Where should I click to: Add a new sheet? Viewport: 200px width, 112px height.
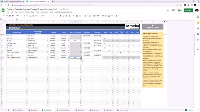(x=5, y=110)
